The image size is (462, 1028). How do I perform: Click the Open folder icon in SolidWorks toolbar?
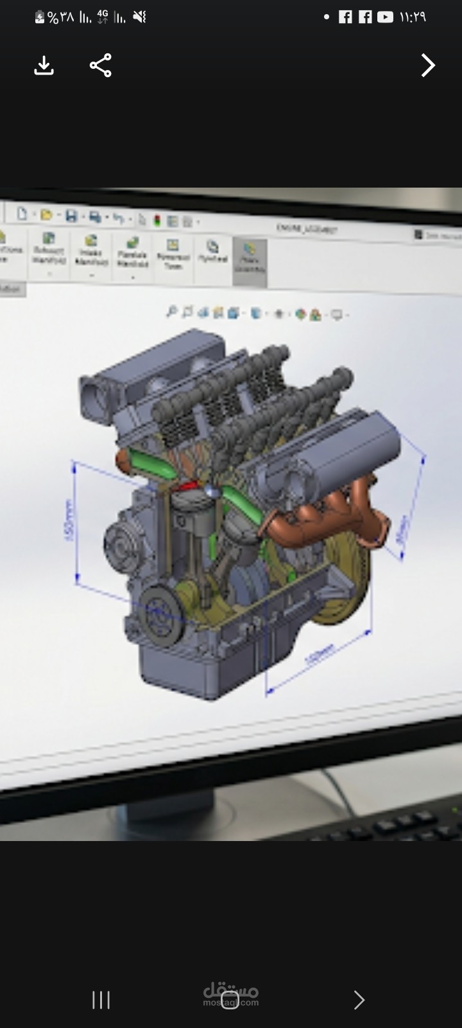coord(46,215)
